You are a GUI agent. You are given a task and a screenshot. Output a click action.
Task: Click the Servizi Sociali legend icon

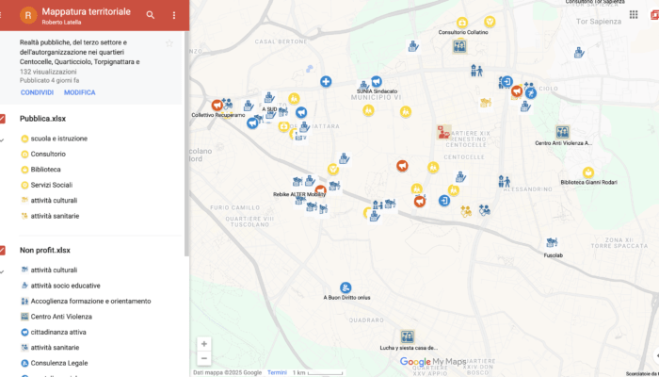pyautogui.click(x=24, y=185)
